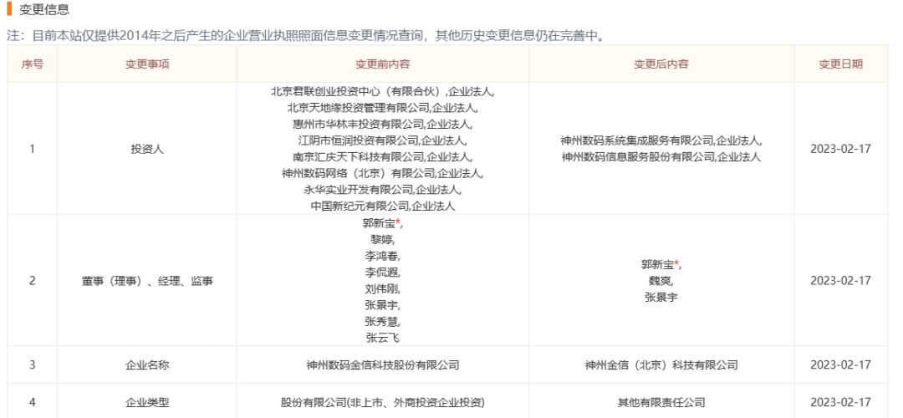Click the 变更信息 section heading
903x418 pixels.
pos(44,10)
